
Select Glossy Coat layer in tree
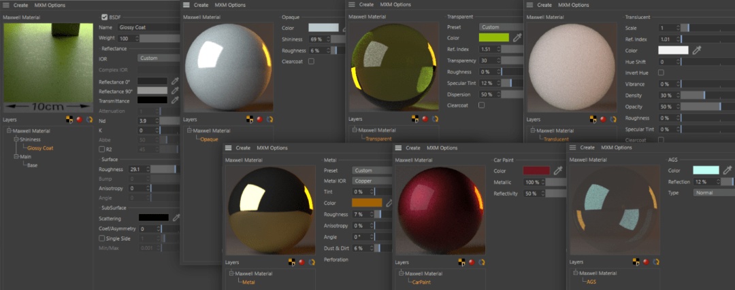pos(40,148)
